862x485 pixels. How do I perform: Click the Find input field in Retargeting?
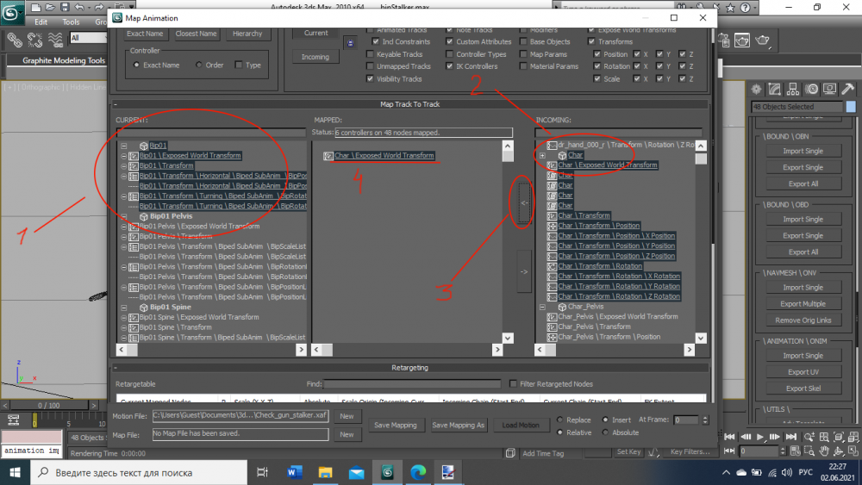pyautogui.click(x=412, y=384)
